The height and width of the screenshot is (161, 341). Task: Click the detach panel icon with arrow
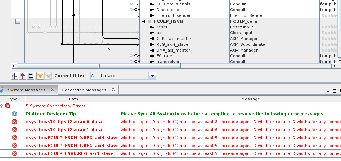pyautogui.click(x=335, y=90)
